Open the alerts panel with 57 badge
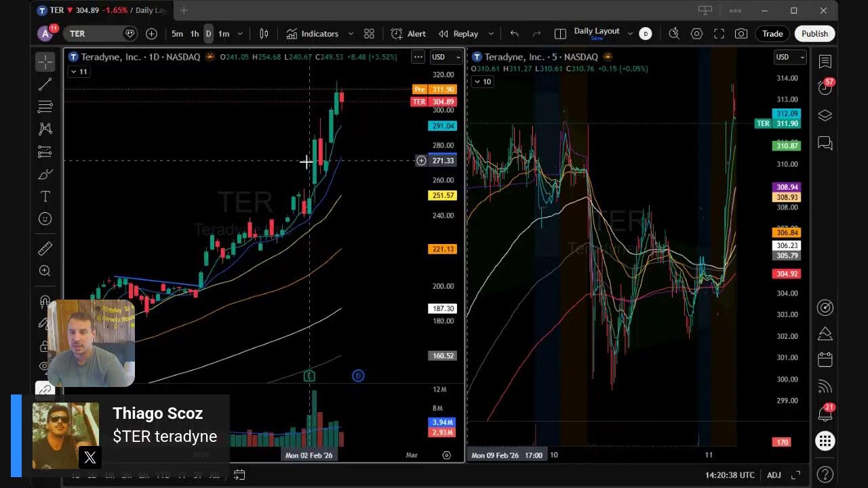868x488 pixels. [x=825, y=87]
